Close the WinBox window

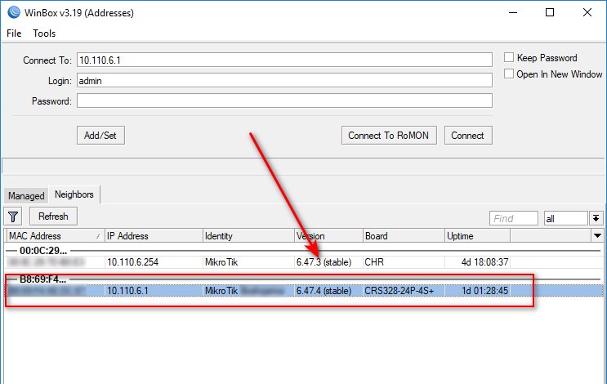point(587,12)
